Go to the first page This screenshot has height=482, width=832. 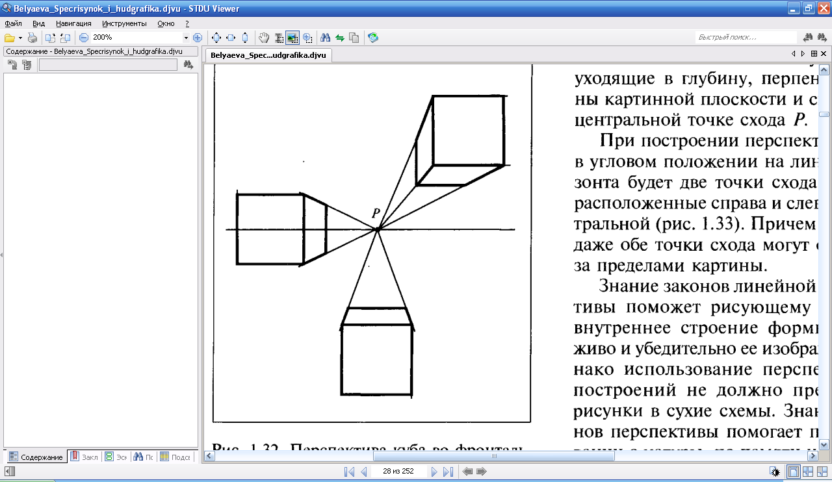tap(349, 472)
